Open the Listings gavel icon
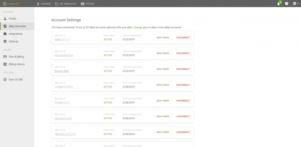Screen dimensions: 301x147 pos(38,4)
